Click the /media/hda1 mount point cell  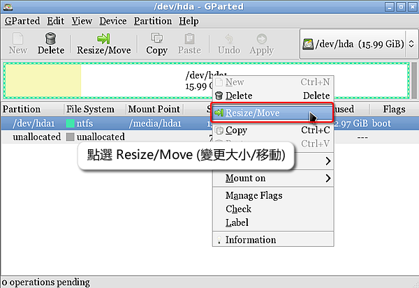coord(155,123)
